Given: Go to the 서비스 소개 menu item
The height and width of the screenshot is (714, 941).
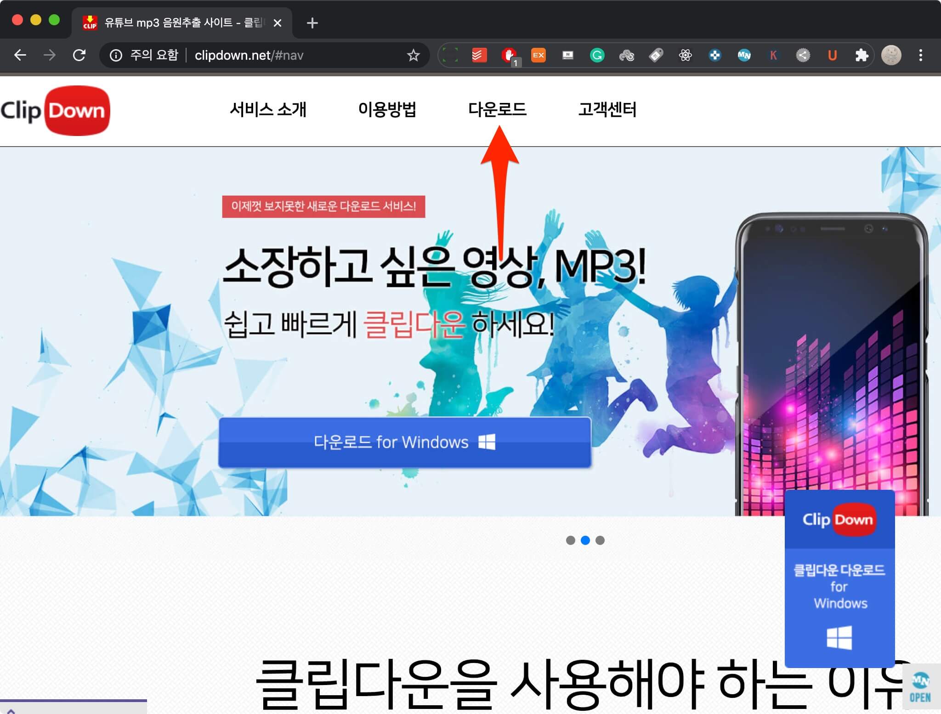Looking at the screenshot, I should point(268,109).
